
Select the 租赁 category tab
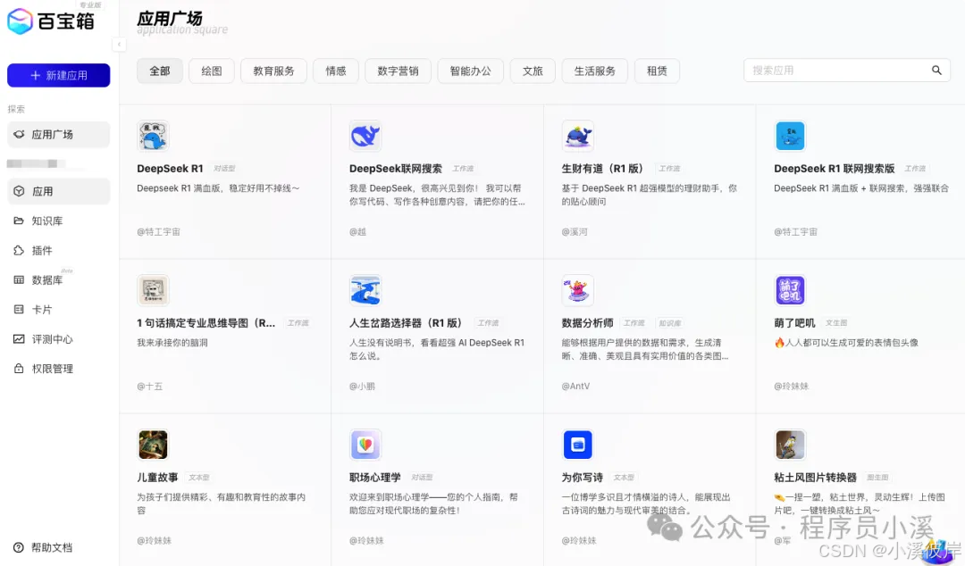[658, 71]
